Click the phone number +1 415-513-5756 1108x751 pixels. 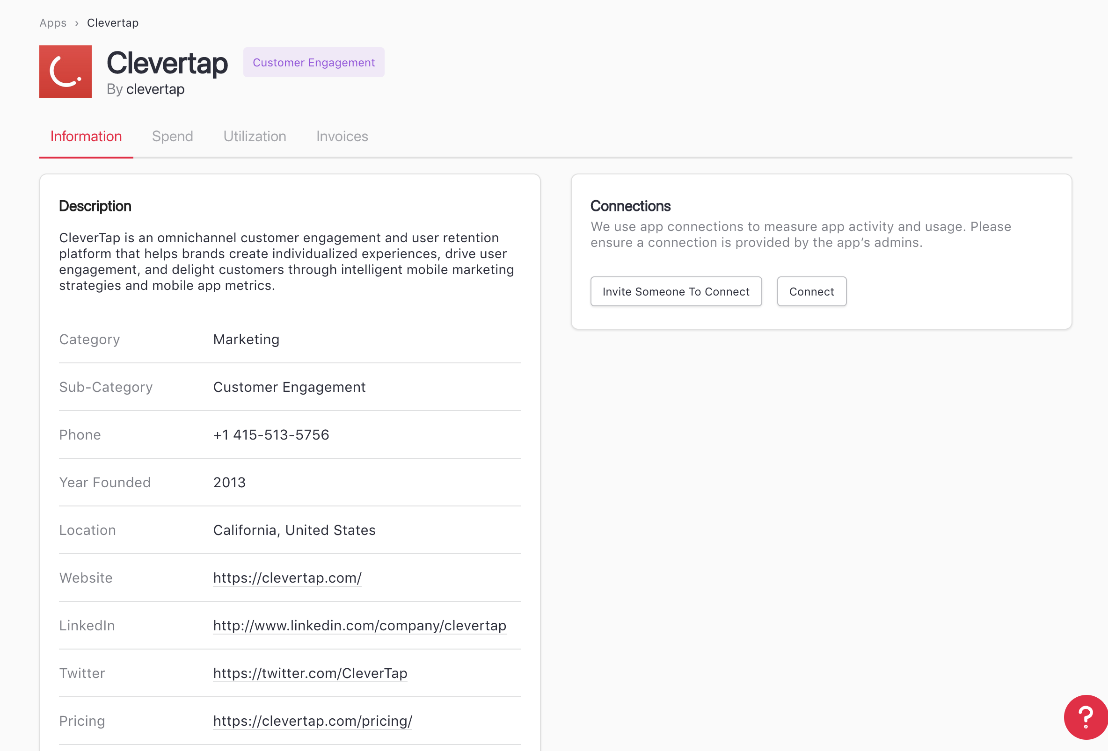tap(271, 434)
